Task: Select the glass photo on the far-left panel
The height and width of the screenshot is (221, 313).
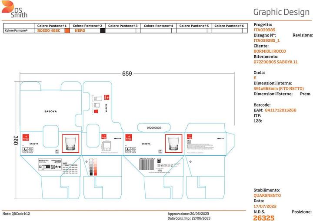Action: [x=70, y=144]
